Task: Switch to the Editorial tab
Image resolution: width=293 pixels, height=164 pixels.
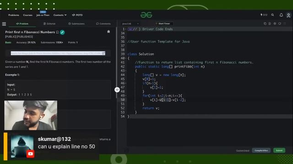Action: 49,24
